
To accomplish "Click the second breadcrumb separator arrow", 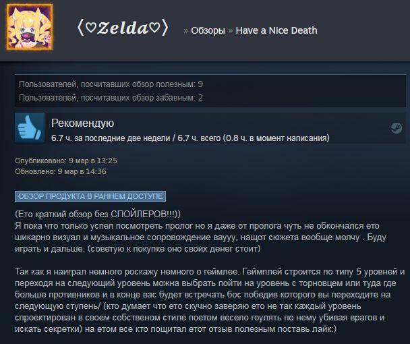I will (x=231, y=31).
